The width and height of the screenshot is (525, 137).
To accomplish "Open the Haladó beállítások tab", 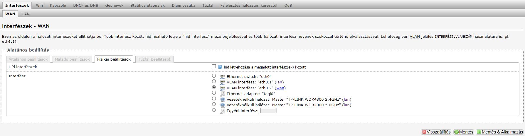I will (x=72, y=59).
